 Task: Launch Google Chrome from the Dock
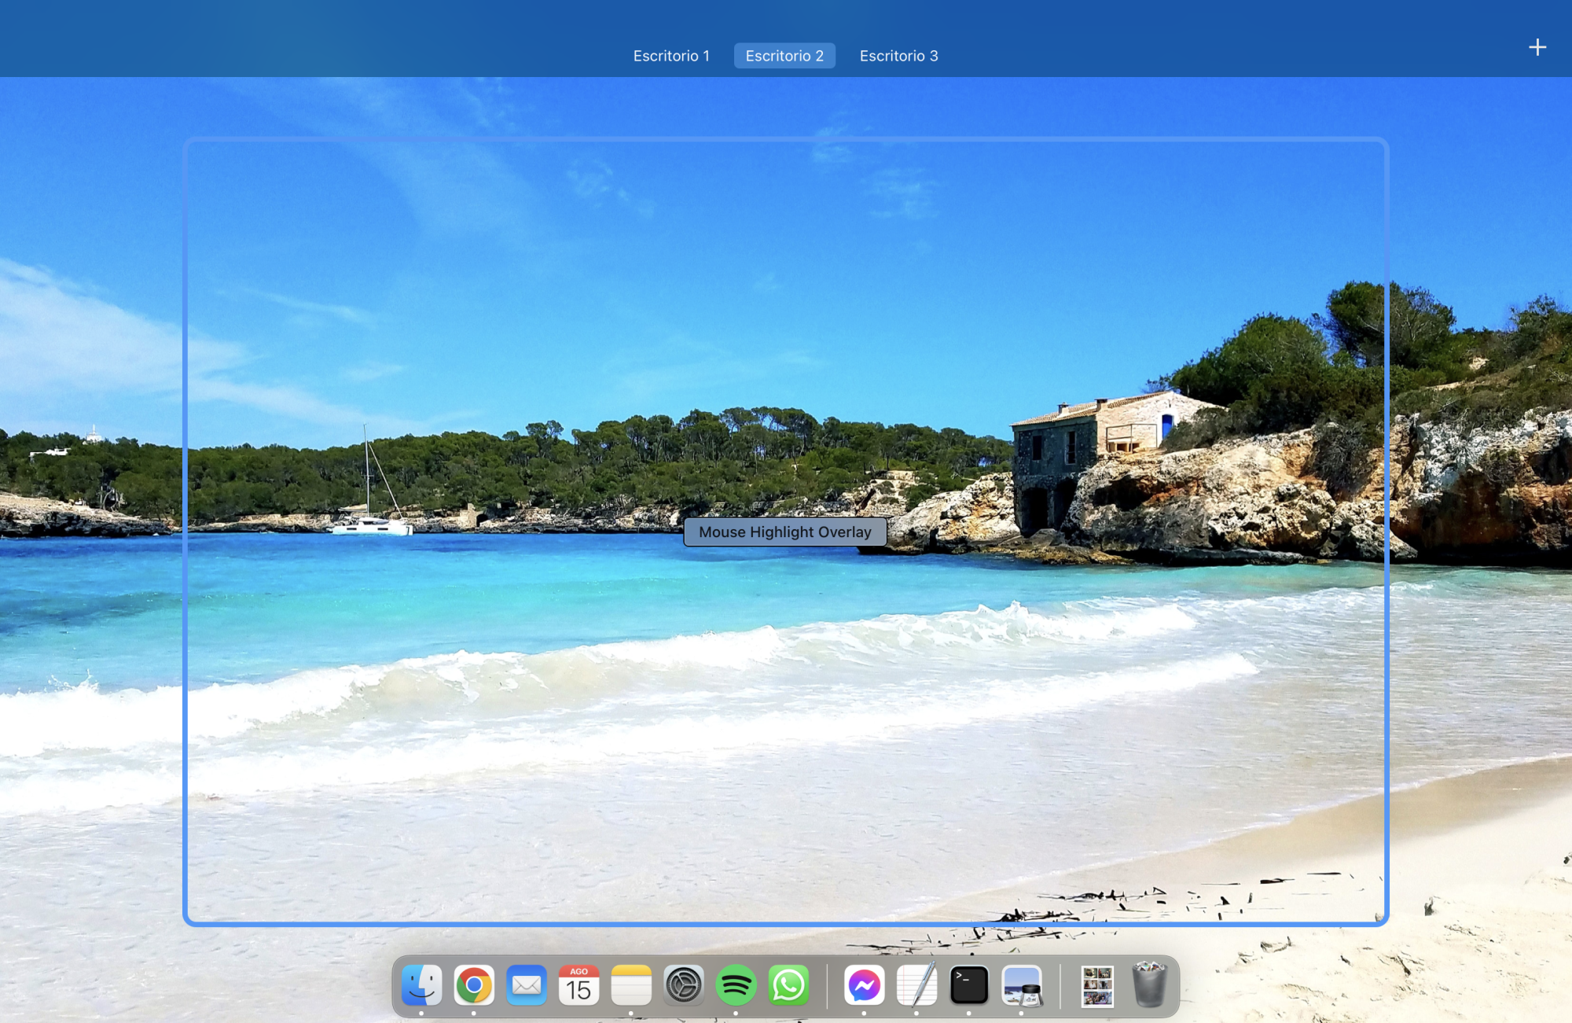pyautogui.click(x=474, y=985)
